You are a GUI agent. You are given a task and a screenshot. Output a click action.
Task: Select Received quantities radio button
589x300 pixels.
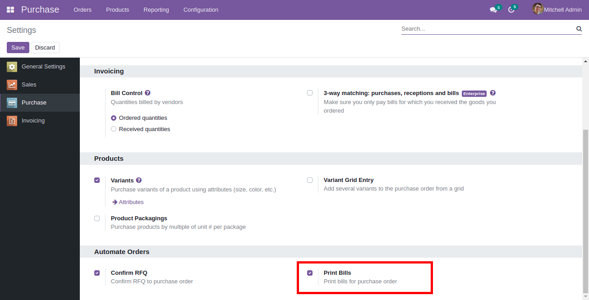pyautogui.click(x=114, y=129)
